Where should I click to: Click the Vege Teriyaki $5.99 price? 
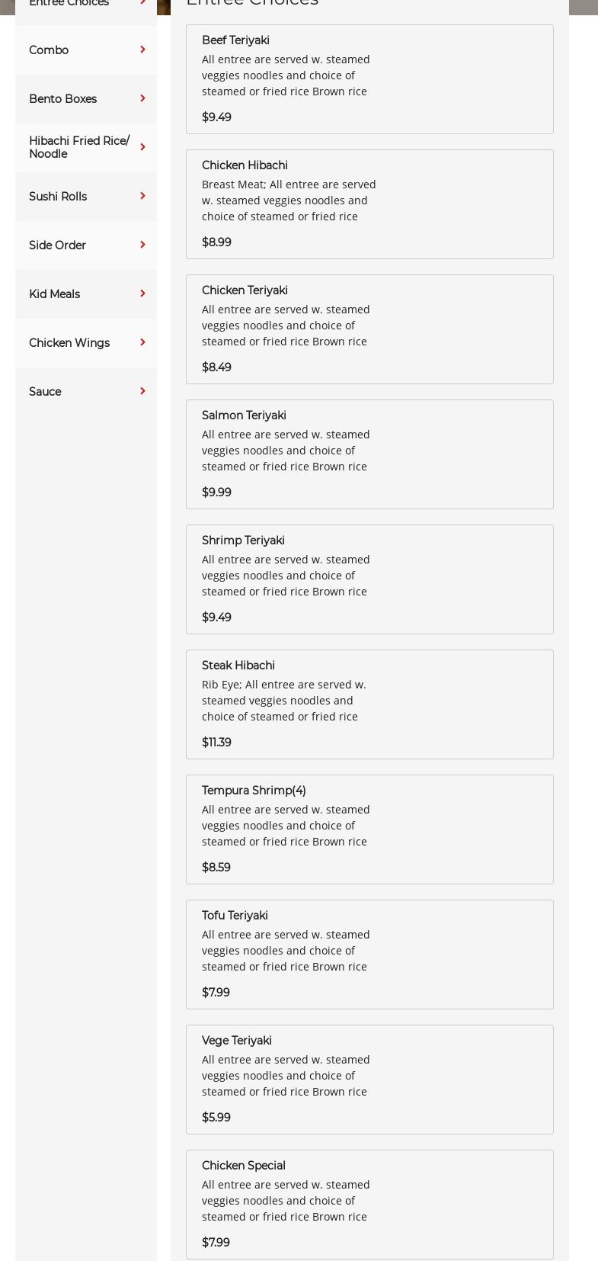click(x=216, y=1118)
